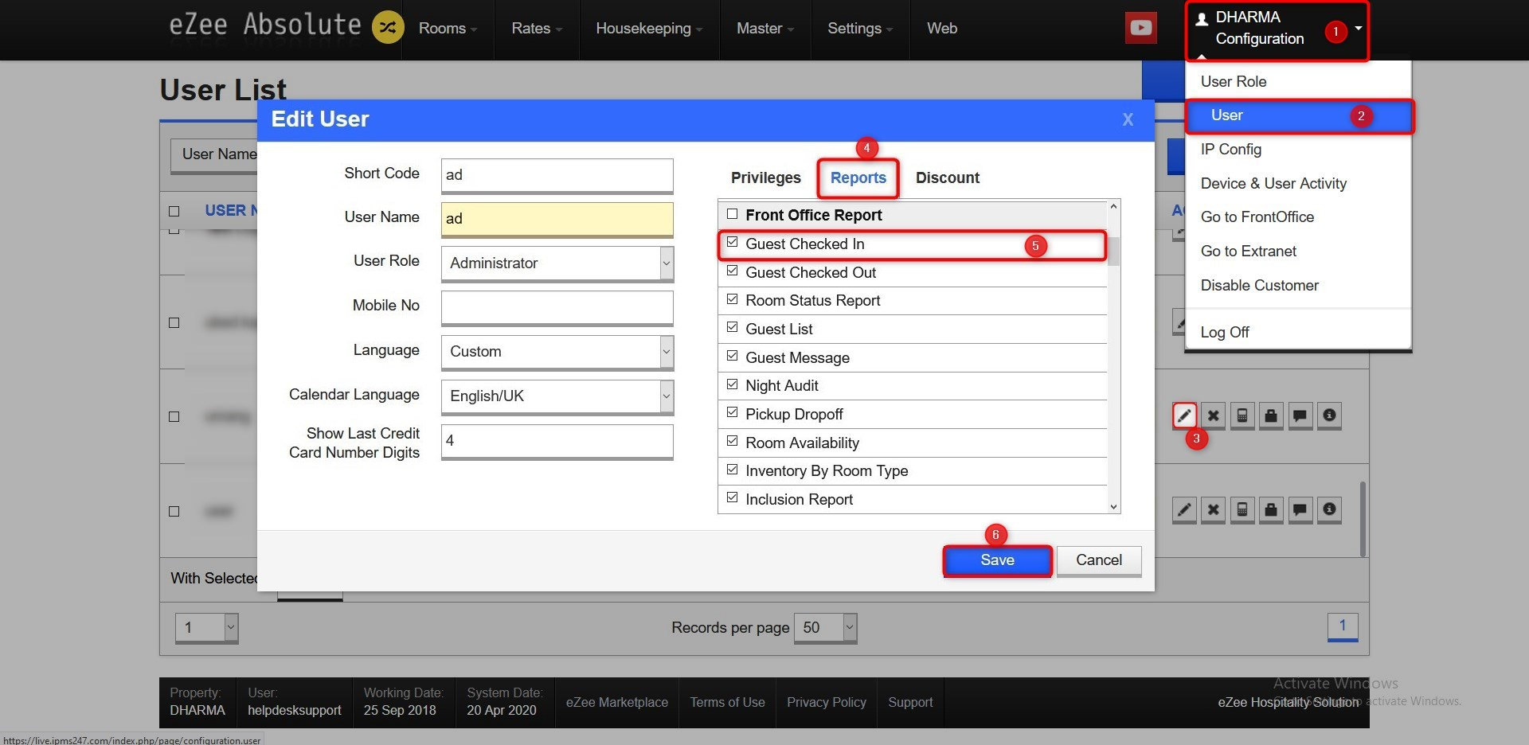
Task: Toggle Room Availability checkbox
Action: 732,442
